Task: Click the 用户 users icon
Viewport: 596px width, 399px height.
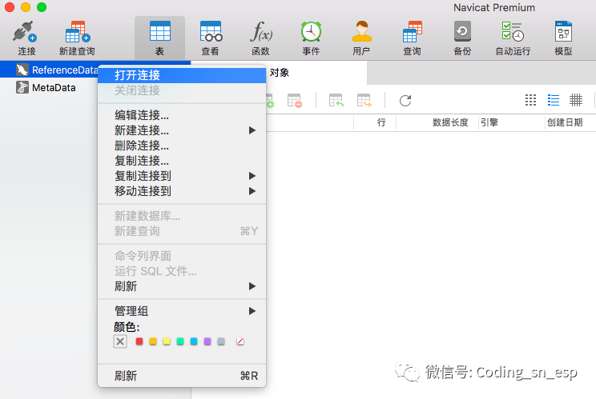Action: click(x=361, y=38)
